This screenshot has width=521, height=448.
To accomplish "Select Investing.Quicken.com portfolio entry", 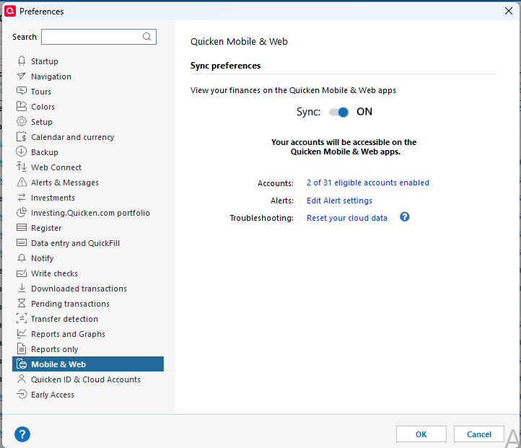I will point(90,213).
